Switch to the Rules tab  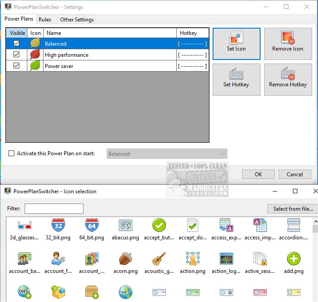coord(45,20)
